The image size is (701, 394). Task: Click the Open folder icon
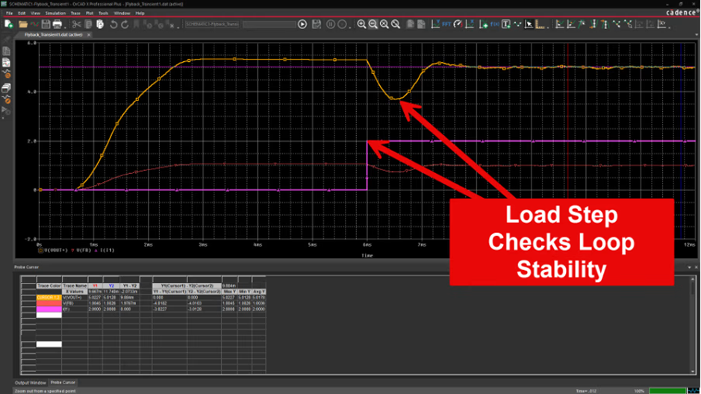23,24
